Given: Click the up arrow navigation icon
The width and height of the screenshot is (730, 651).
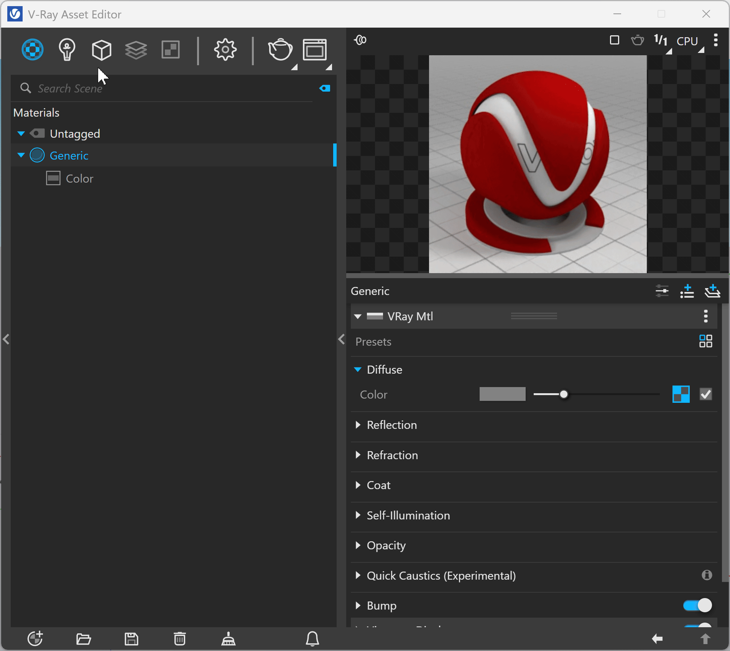Looking at the screenshot, I should tap(705, 639).
